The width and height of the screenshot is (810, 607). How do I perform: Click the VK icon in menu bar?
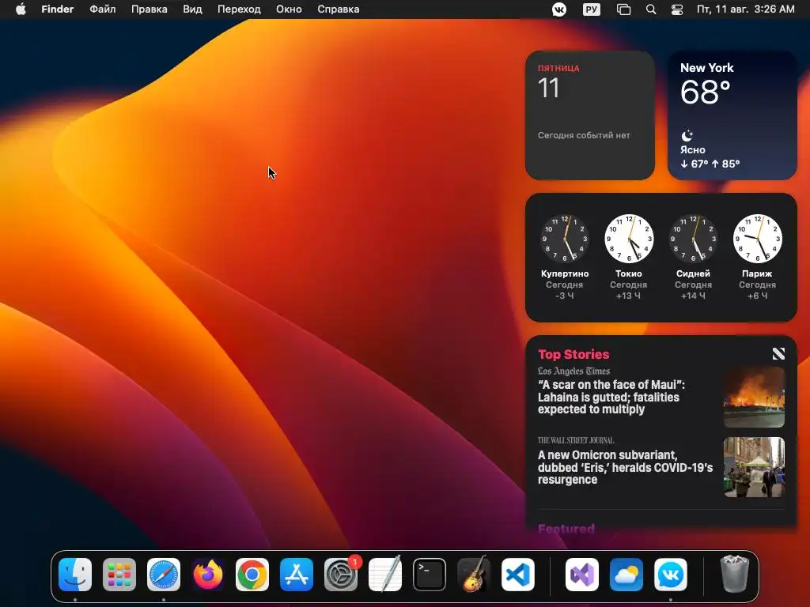559,9
